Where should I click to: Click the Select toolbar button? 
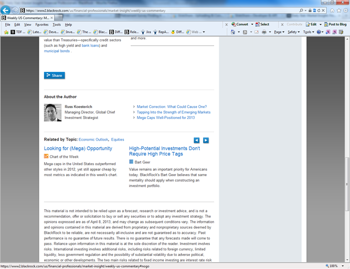[x=262, y=24]
